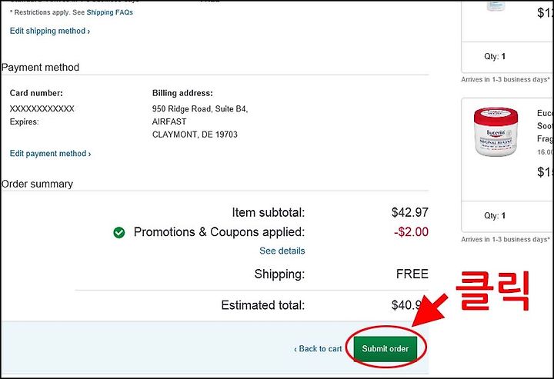
Task: Open the See details promotions link
Action: (x=282, y=251)
